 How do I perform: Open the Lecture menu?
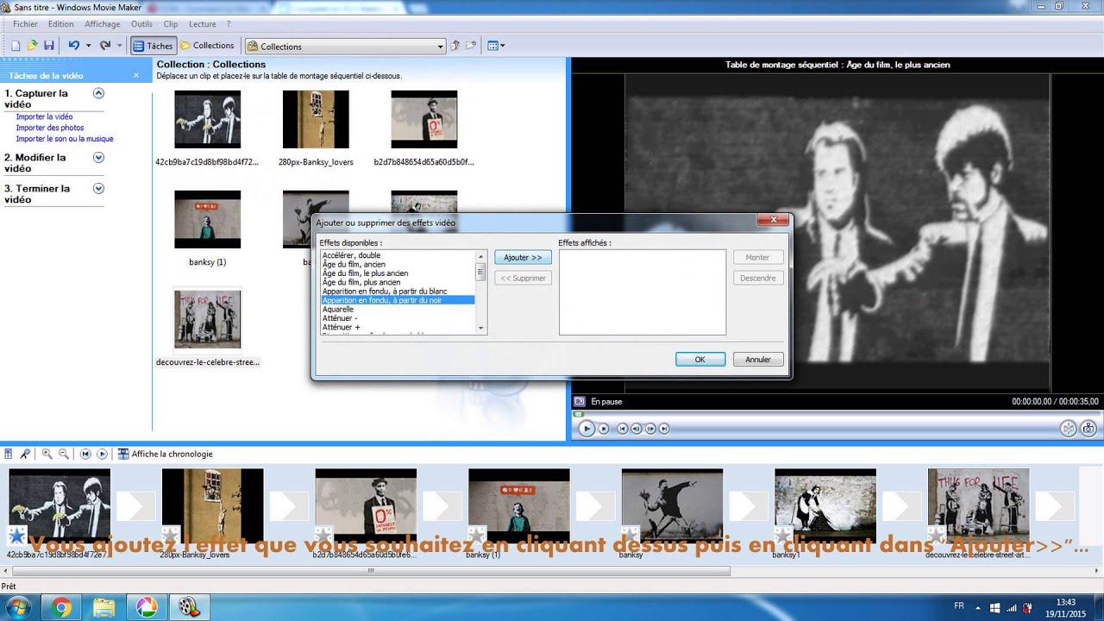tap(202, 24)
